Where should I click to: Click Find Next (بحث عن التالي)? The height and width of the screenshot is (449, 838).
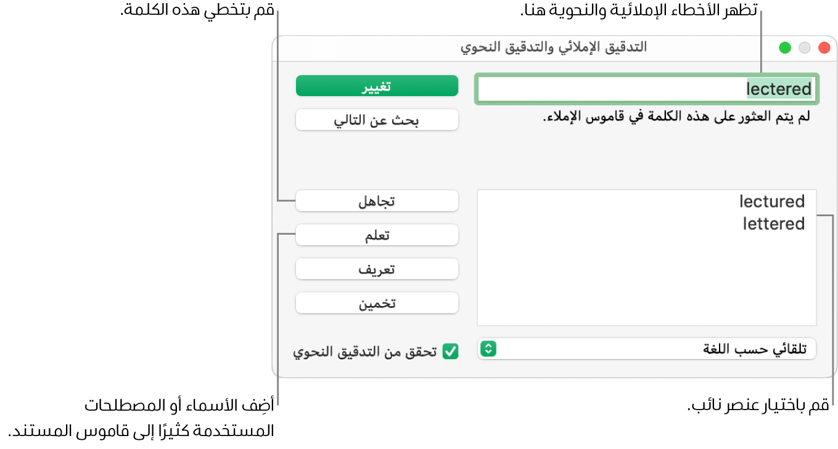click(377, 119)
